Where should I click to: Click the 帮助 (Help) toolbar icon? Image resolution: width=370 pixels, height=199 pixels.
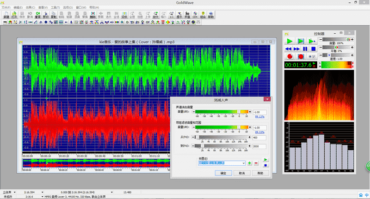tap(211, 15)
